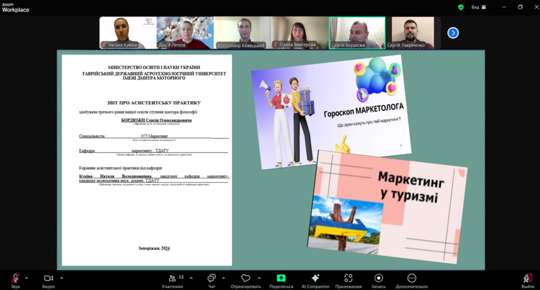The height and width of the screenshot is (290, 540).
Task: Click the green encryption shield icon
Action: [461, 7]
